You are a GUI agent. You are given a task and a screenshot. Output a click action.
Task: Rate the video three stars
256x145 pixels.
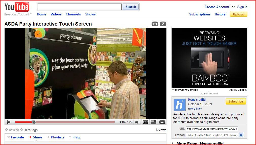14,130
